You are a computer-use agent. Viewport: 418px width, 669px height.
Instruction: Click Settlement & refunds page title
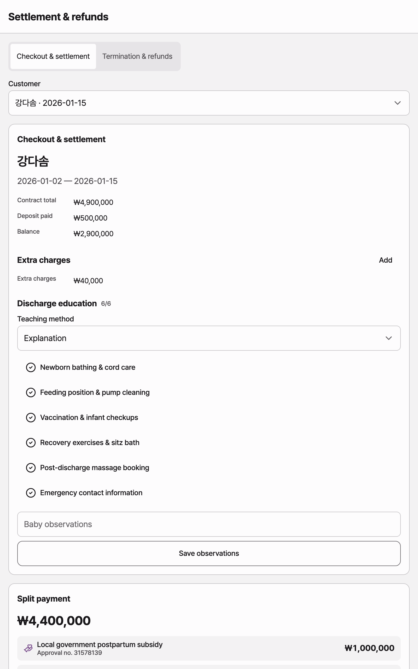pos(58,17)
